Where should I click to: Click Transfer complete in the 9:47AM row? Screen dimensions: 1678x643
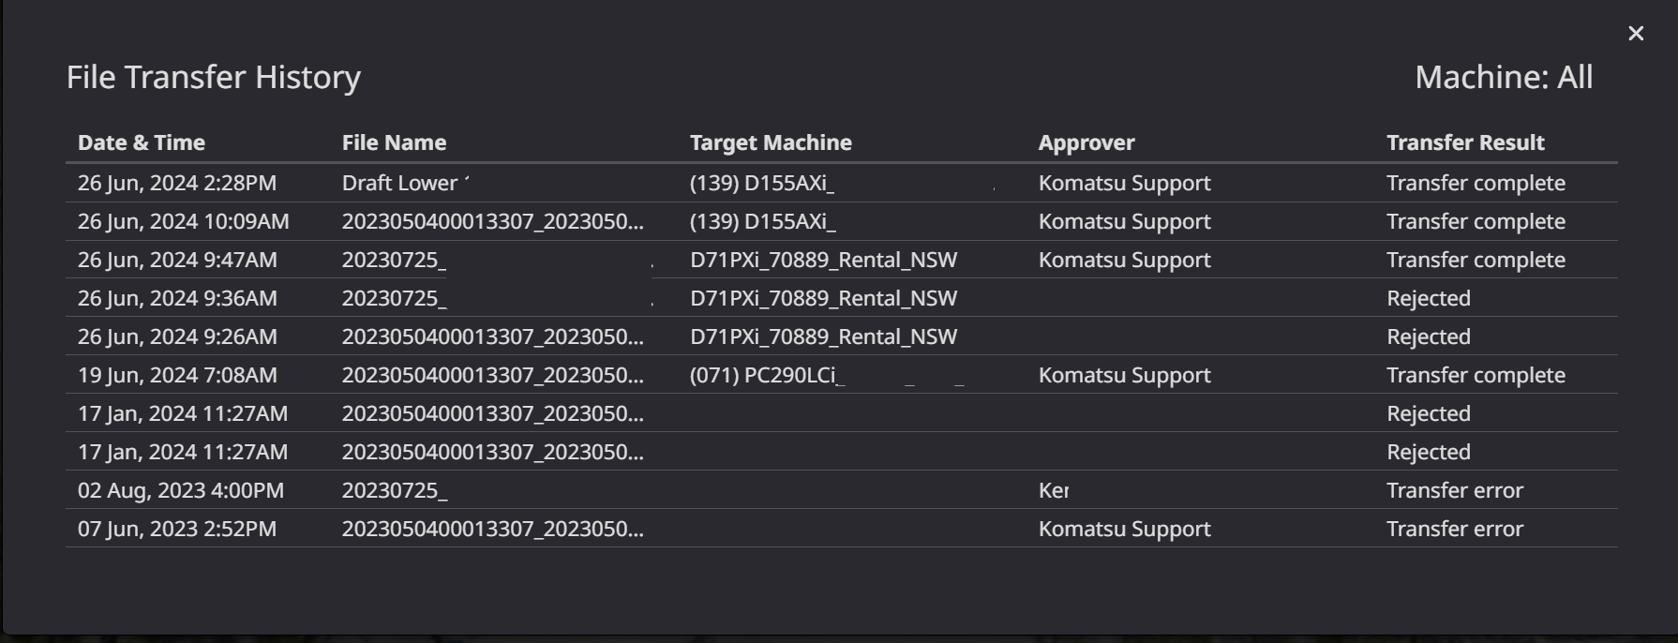[x=1476, y=260]
